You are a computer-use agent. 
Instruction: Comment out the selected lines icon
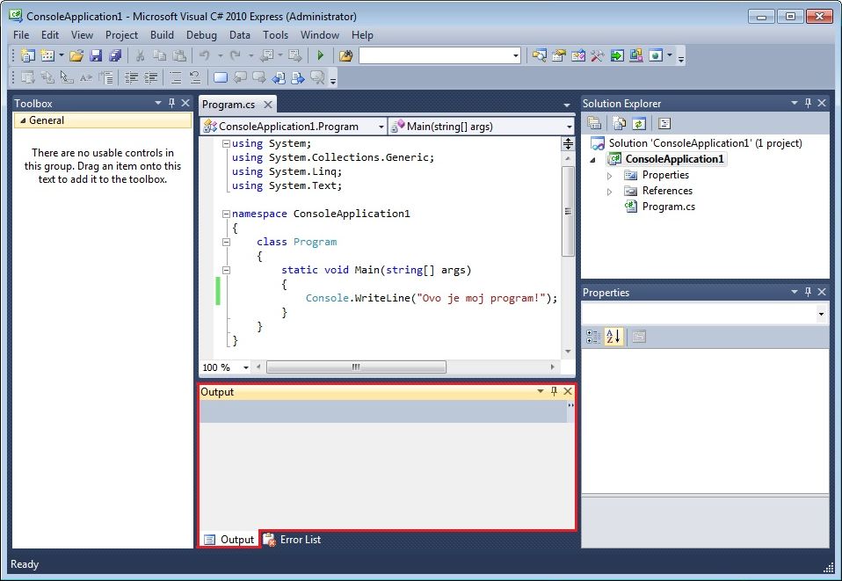click(176, 78)
